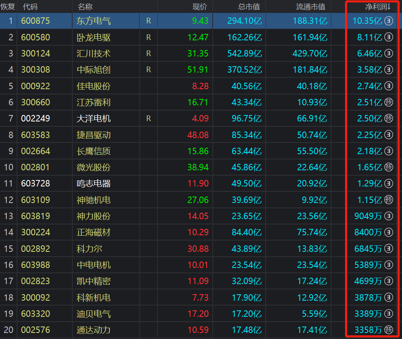Screen dimensions: 402x339
Task: Click the R margin marker for 中际旭创
Action: click(149, 69)
